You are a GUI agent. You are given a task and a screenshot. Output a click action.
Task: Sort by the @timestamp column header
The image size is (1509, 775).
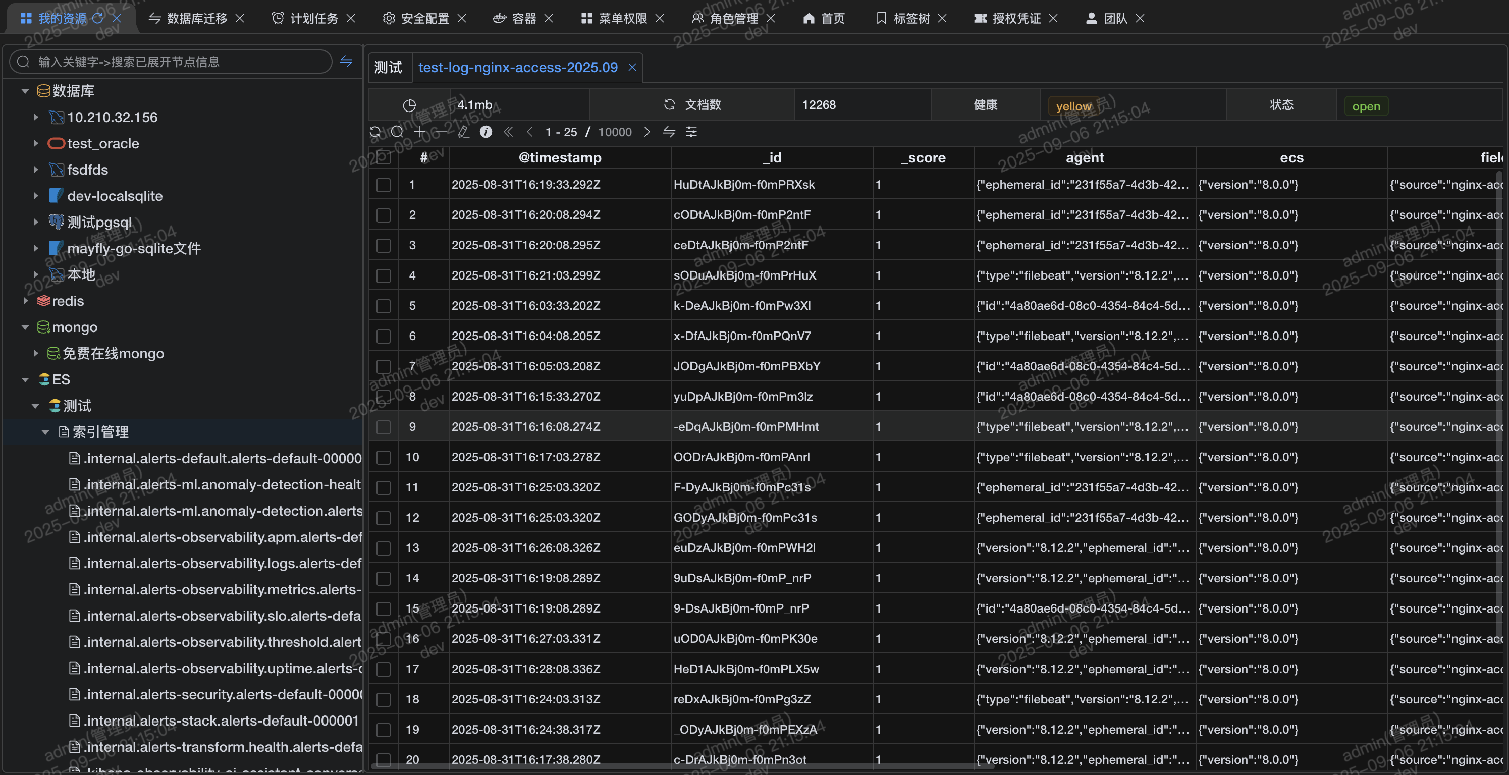pos(560,157)
